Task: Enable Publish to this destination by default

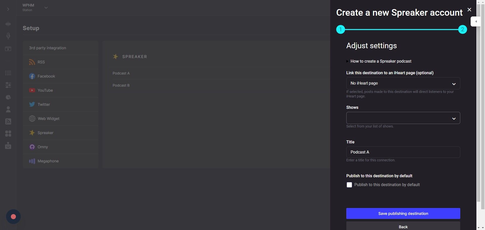Action: pos(349,185)
